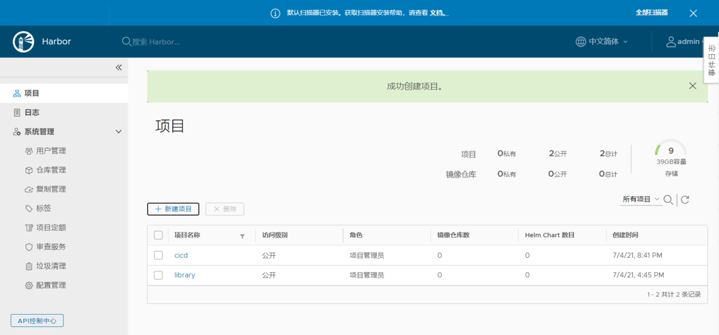Sort by 角色 column header
This screenshot has height=335, width=719.
[x=356, y=235]
